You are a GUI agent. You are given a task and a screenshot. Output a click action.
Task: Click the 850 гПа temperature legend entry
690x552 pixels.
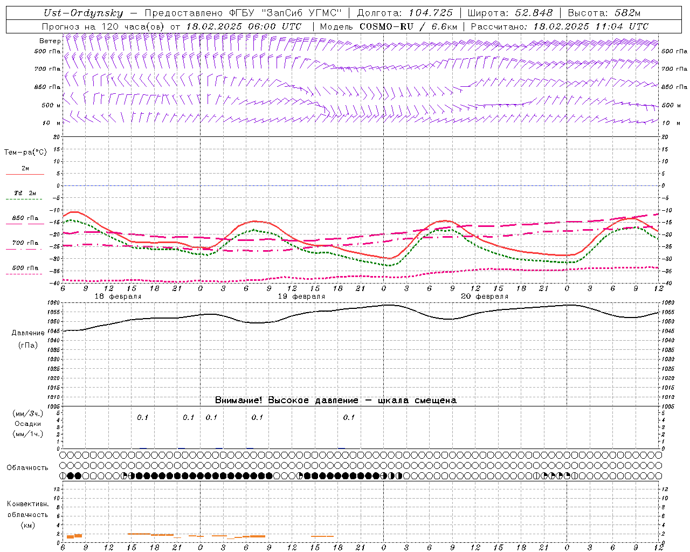coord(25,220)
